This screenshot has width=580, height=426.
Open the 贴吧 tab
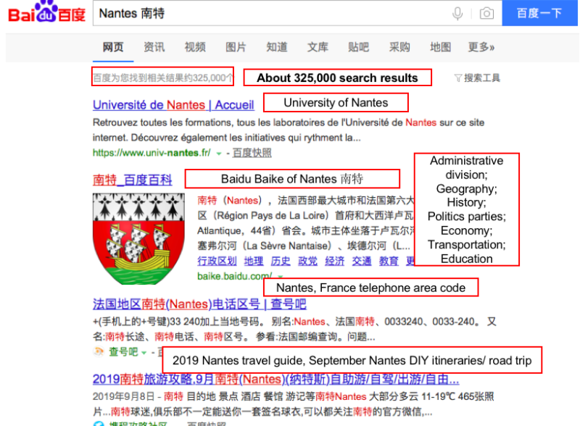(x=358, y=47)
